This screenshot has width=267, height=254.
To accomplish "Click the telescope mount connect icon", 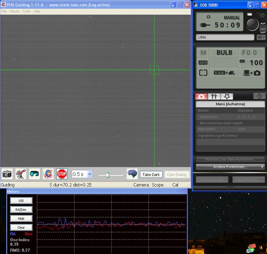I will coord(21,174).
